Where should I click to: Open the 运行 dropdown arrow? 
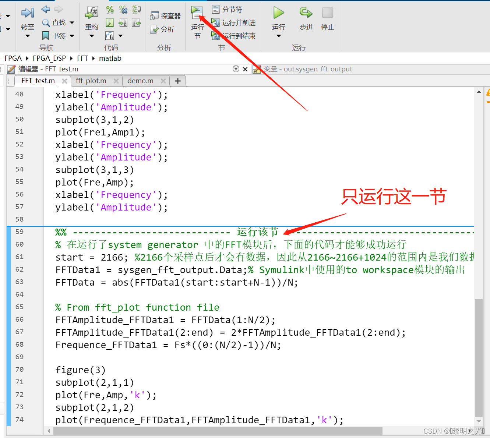pos(278,36)
